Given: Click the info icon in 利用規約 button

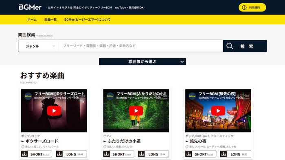Looking at the screenshot, I should tap(244, 7).
